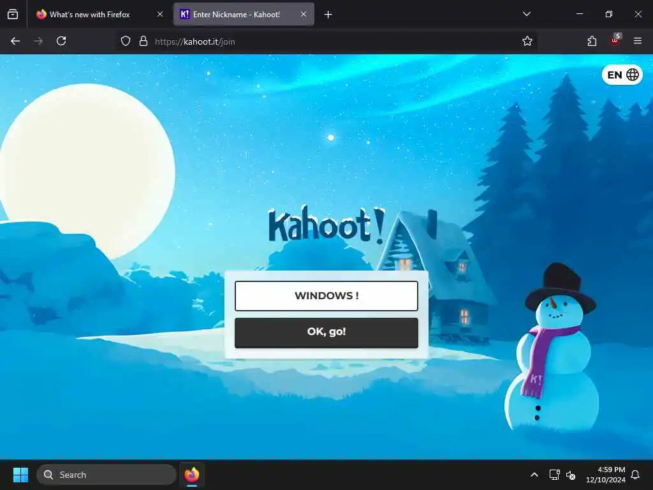653x490 pixels.
Task: View site security padlock info
Action: 143,41
